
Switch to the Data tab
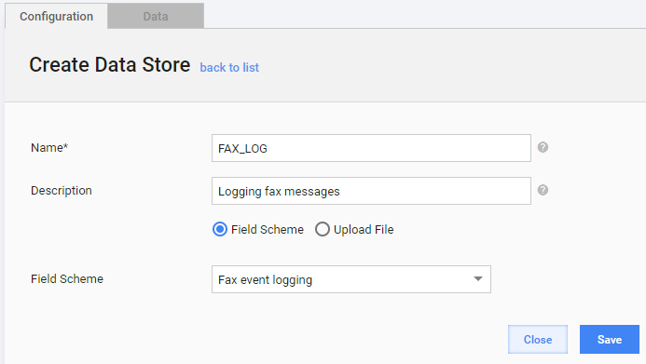156,17
